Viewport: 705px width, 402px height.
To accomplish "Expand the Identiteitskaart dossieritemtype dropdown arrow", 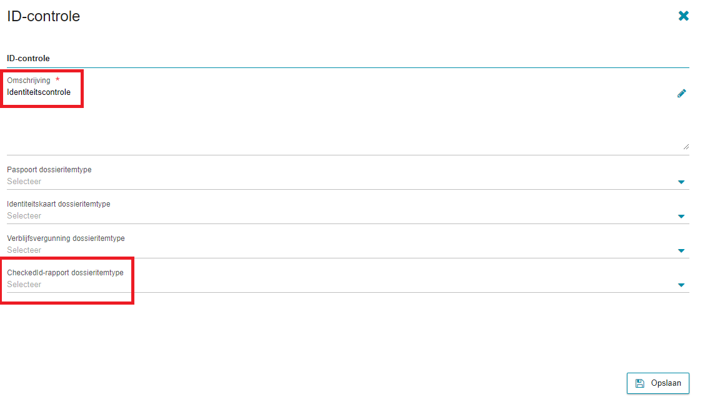I will point(681,217).
